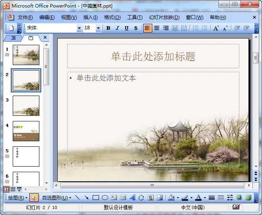Select the Rectangle tool
Image resolution: width=262 pixels, height=215 pixels.
pos(96,198)
